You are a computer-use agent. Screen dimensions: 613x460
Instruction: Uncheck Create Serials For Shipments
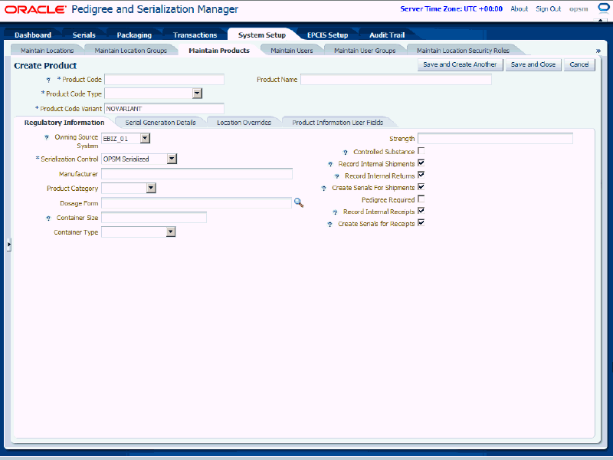pos(421,187)
